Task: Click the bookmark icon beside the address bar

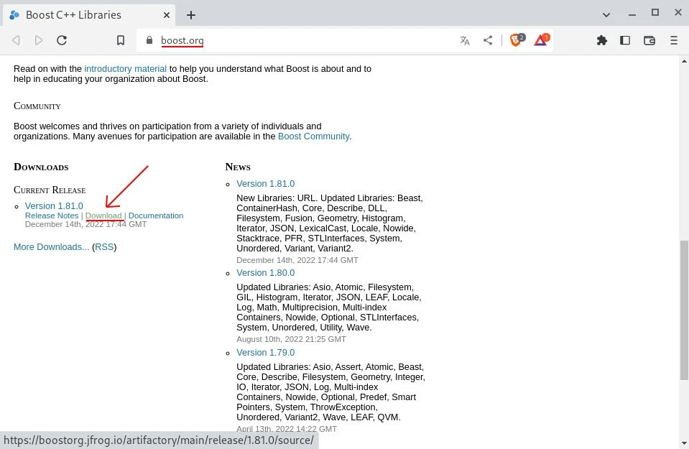Action: click(121, 40)
